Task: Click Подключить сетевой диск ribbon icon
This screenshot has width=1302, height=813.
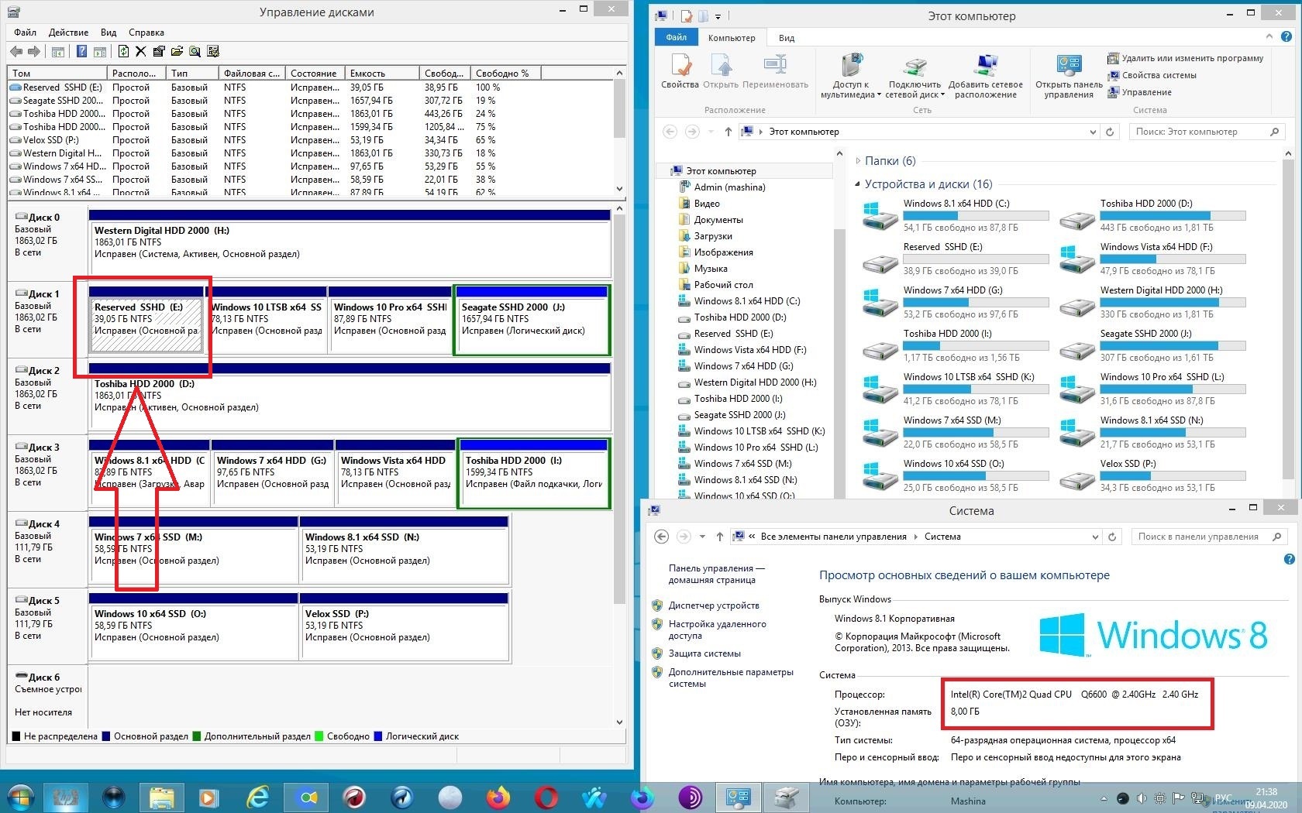Action: [x=915, y=66]
